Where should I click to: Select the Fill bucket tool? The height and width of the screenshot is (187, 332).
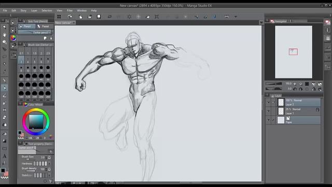click(x=4, y=133)
